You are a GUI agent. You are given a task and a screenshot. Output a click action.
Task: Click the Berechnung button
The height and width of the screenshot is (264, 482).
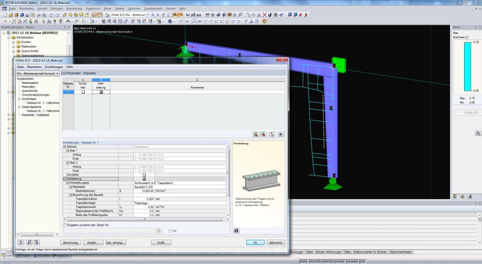click(71, 242)
